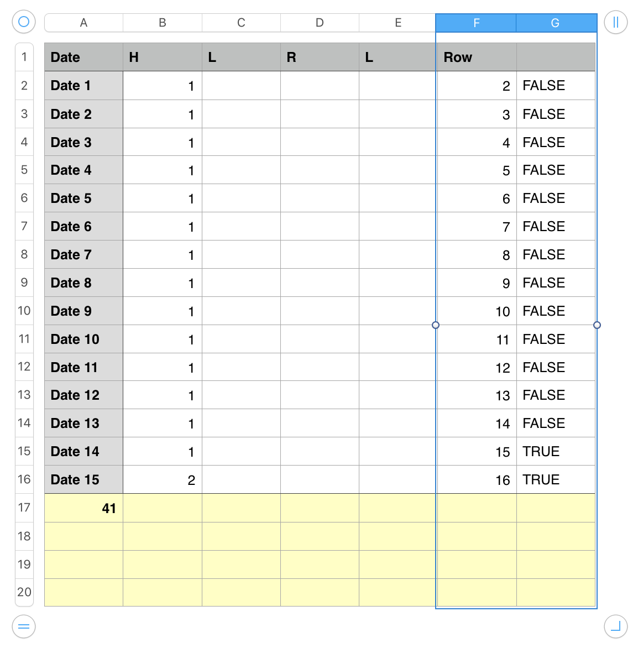Viewport: 638px width, 648px height.
Task: Click the Row header cell in column F
Action: click(x=477, y=58)
